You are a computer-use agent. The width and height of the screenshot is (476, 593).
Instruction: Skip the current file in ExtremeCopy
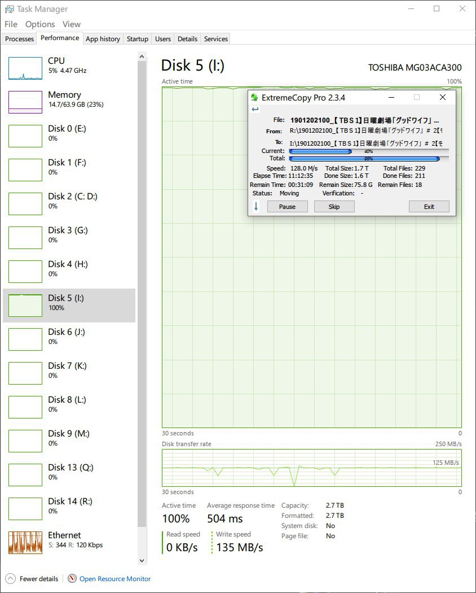point(334,207)
